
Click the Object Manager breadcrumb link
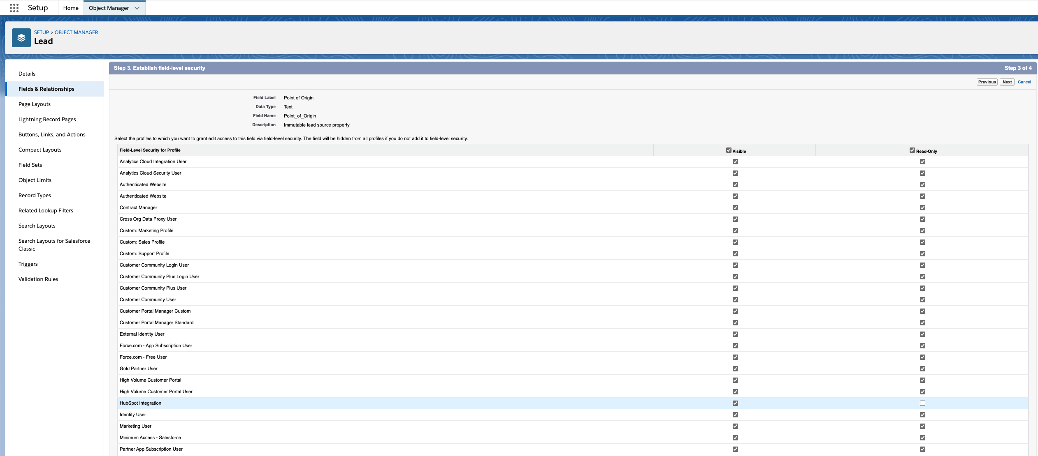75,32
